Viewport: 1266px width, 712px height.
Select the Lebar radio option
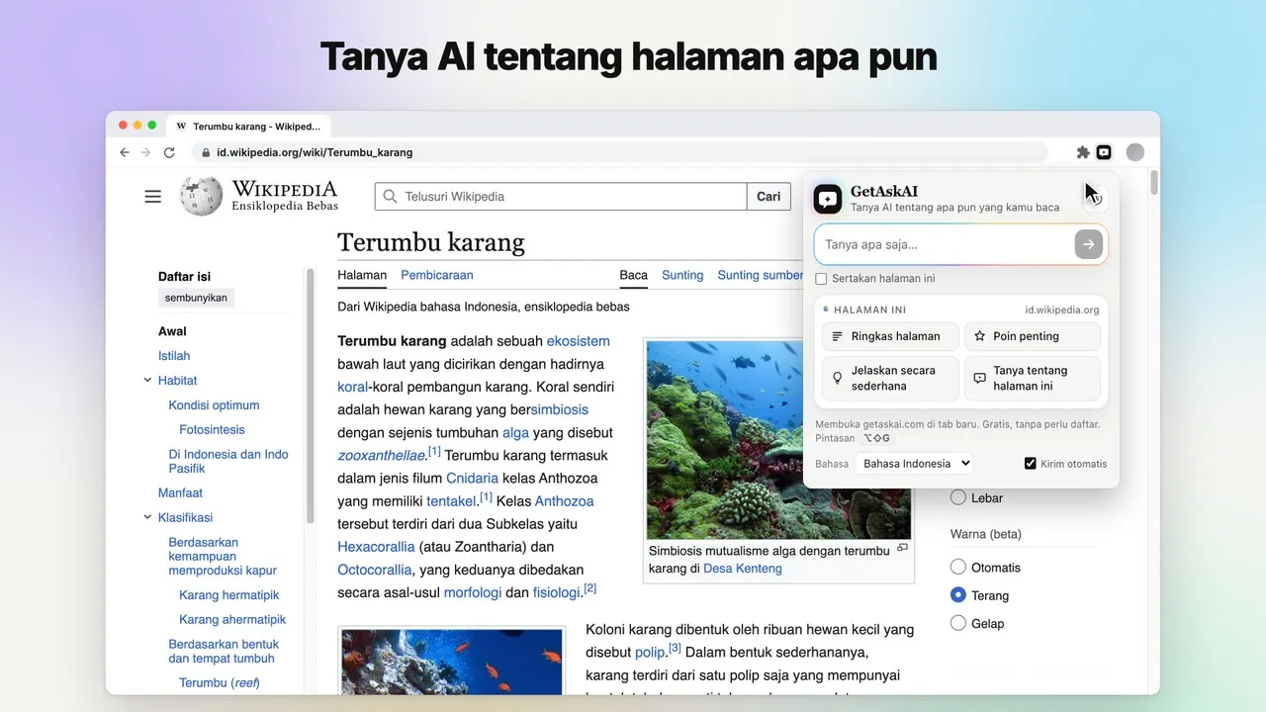pos(957,497)
